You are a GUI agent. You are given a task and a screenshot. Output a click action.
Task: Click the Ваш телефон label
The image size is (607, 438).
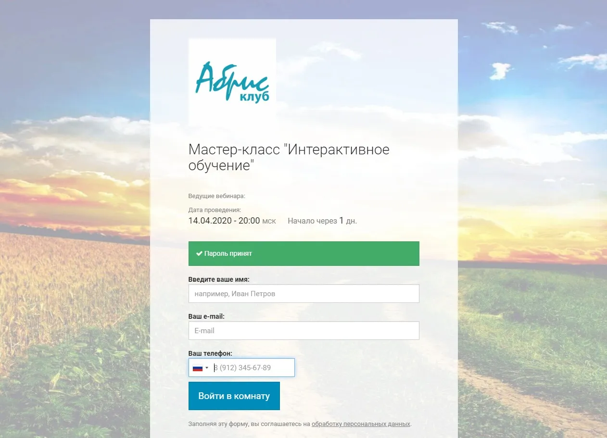click(x=211, y=353)
